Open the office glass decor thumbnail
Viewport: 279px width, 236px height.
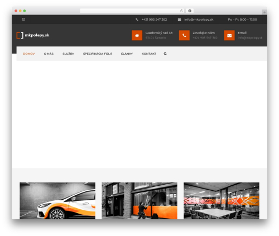(x=222, y=201)
